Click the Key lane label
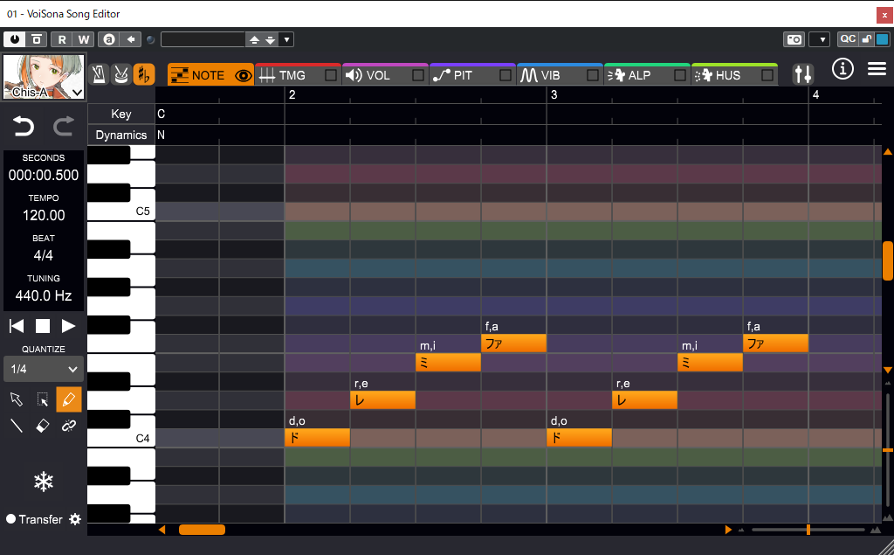Screen dimensions: 894x555 click(120, 114)
